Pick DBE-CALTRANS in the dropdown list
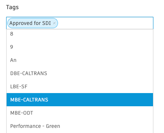This screenshot has height=133, width=164. (80, 73)
